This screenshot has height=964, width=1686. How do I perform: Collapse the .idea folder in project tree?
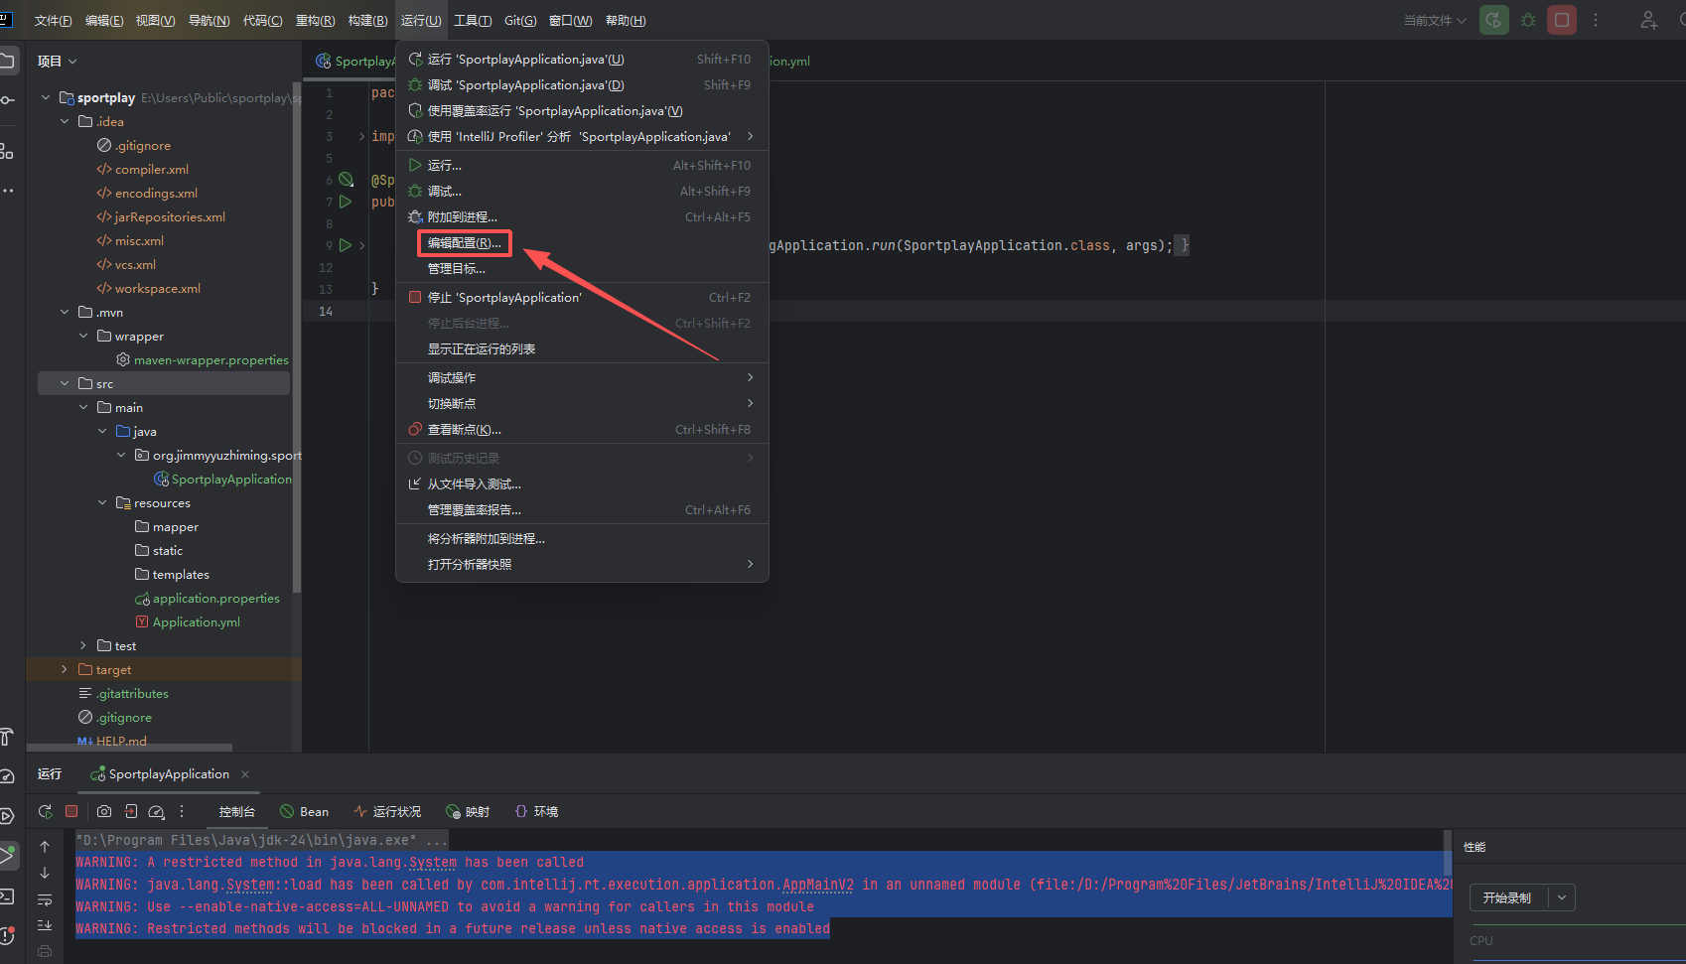point(64,121)
